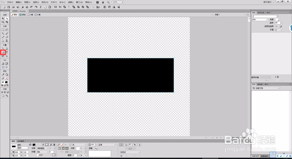Open the opacity 100 dropdown arrow

(x=96, y=145)
